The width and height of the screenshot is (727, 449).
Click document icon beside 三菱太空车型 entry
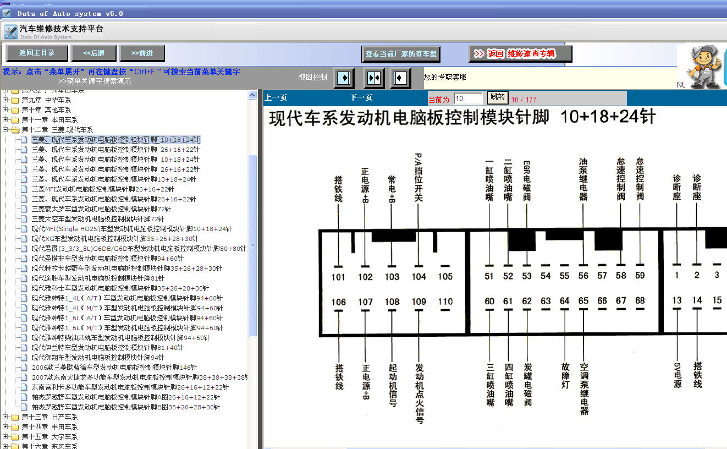tap(24, 219)
